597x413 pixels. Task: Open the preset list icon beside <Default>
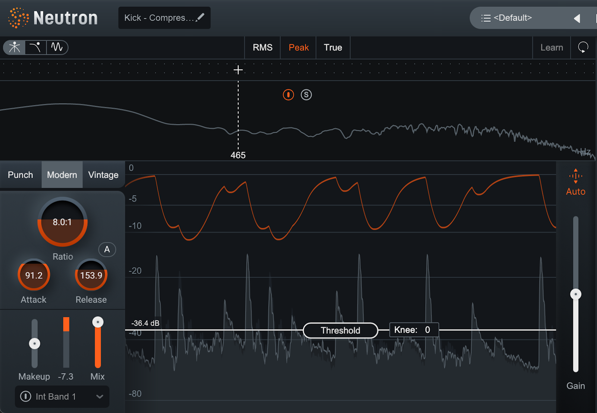point(486,18)
